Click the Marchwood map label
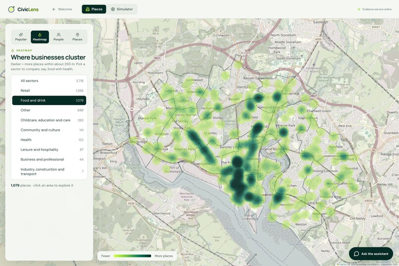The image size is (399, 266). [x=162, y=213]
